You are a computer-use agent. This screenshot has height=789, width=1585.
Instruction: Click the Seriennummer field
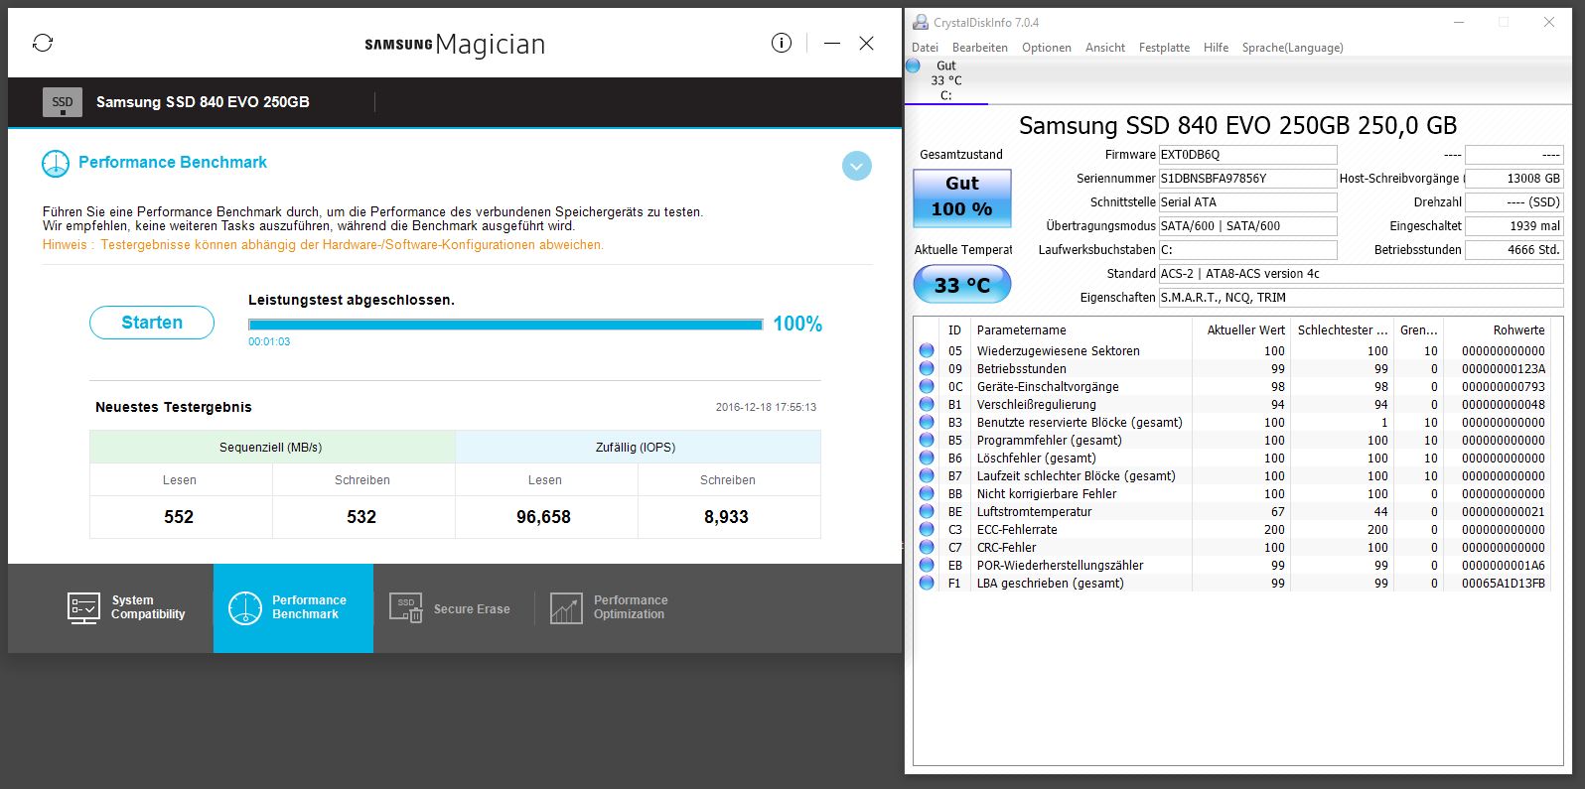coord(1247,179)
